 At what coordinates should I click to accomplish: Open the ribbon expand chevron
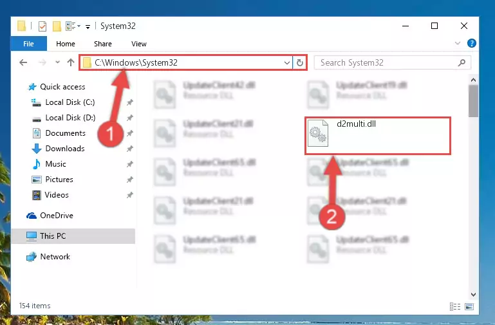[458, 43]
